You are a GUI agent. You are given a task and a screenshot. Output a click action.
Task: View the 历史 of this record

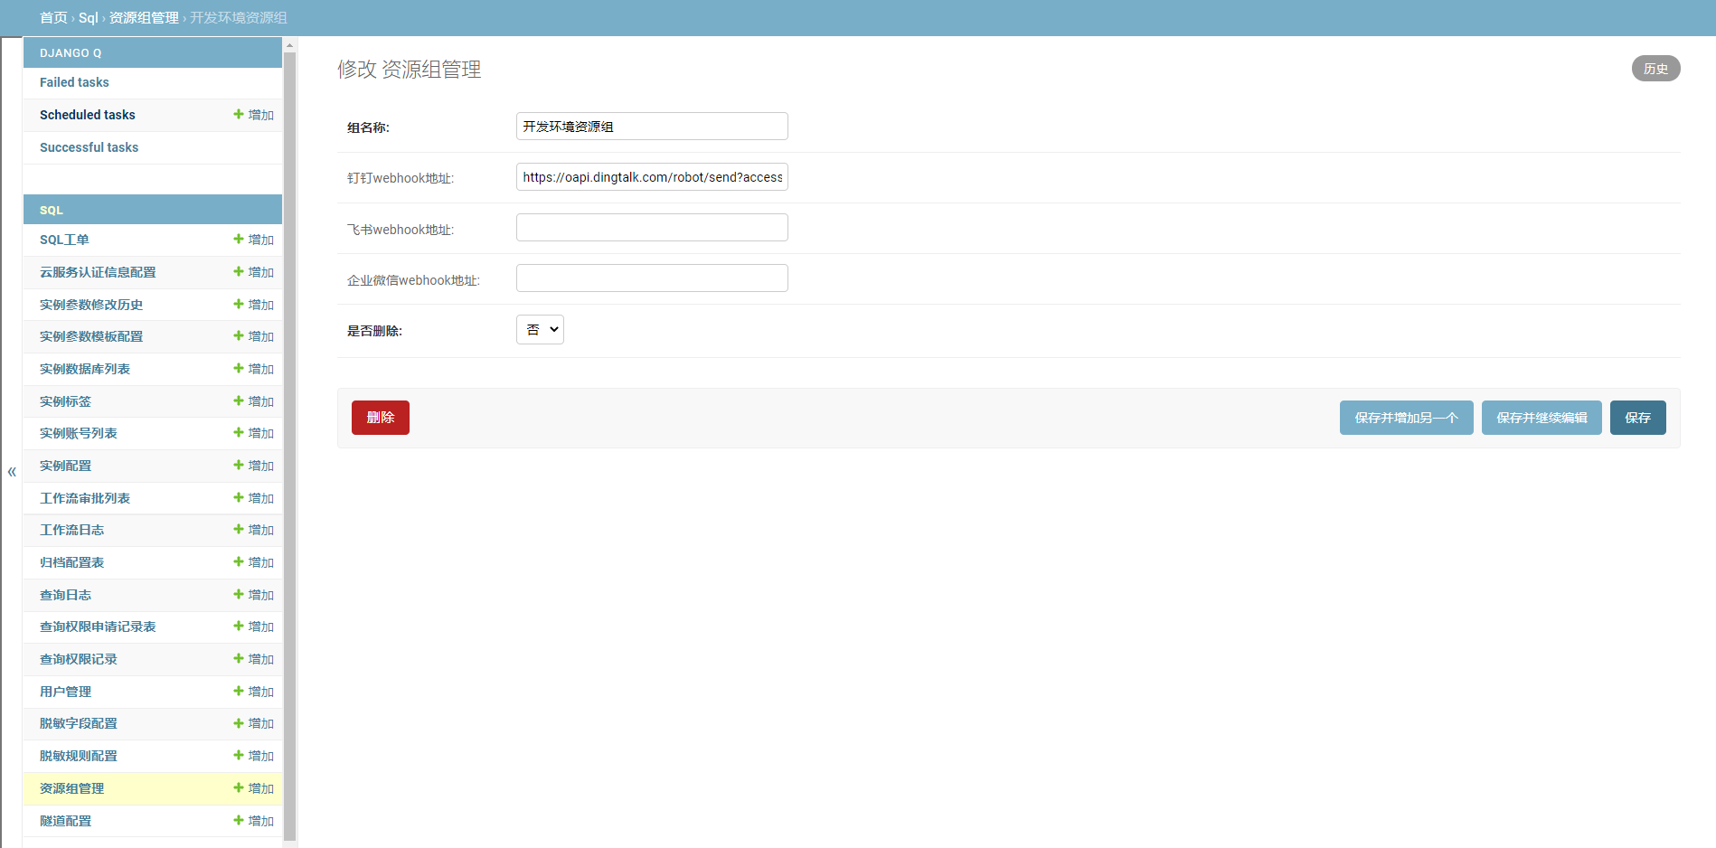pos(1655,69)
